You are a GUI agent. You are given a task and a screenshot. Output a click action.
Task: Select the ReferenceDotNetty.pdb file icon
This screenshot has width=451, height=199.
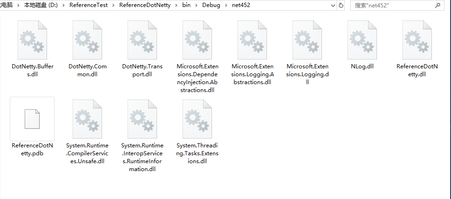pyautogui.click(x=32, y=119)
